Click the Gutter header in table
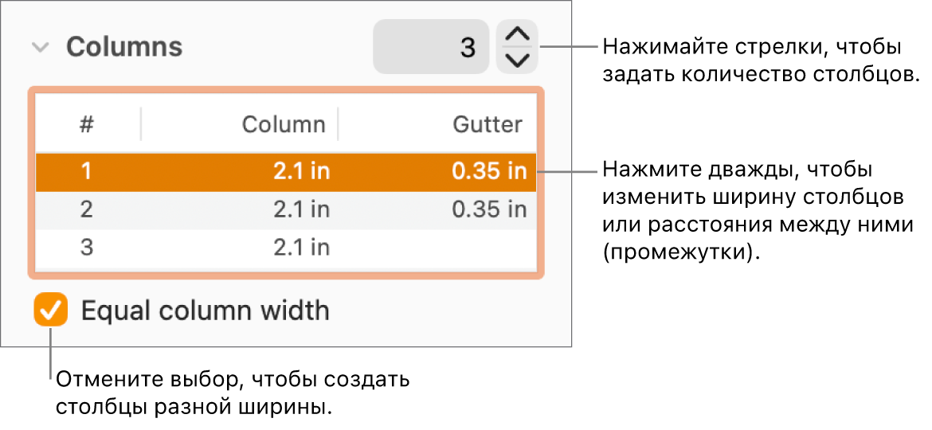Image resolution: width=932 pixels, height=430 pixels. [488, 124]
